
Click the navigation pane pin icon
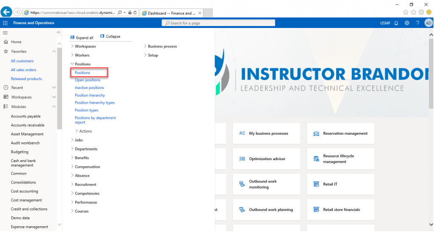pyautogui.click(x=58, y=33)
